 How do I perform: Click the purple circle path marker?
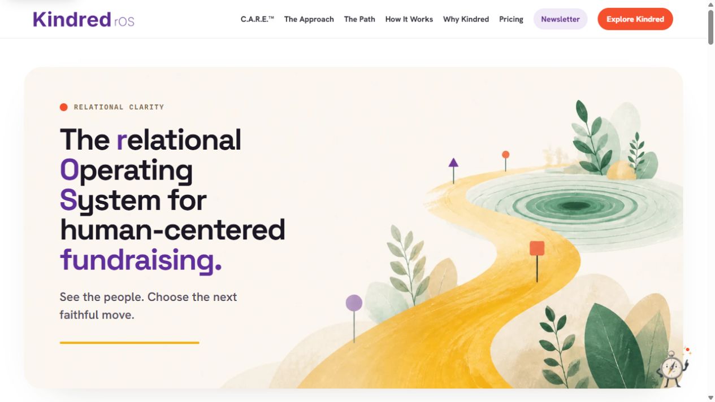point(354,303)
